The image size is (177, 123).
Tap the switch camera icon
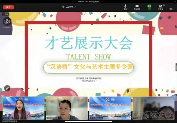coord(7,21)
